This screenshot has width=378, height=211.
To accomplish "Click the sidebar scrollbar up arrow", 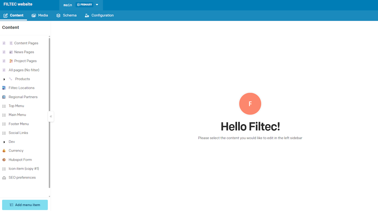I will (x=49, y=36).
